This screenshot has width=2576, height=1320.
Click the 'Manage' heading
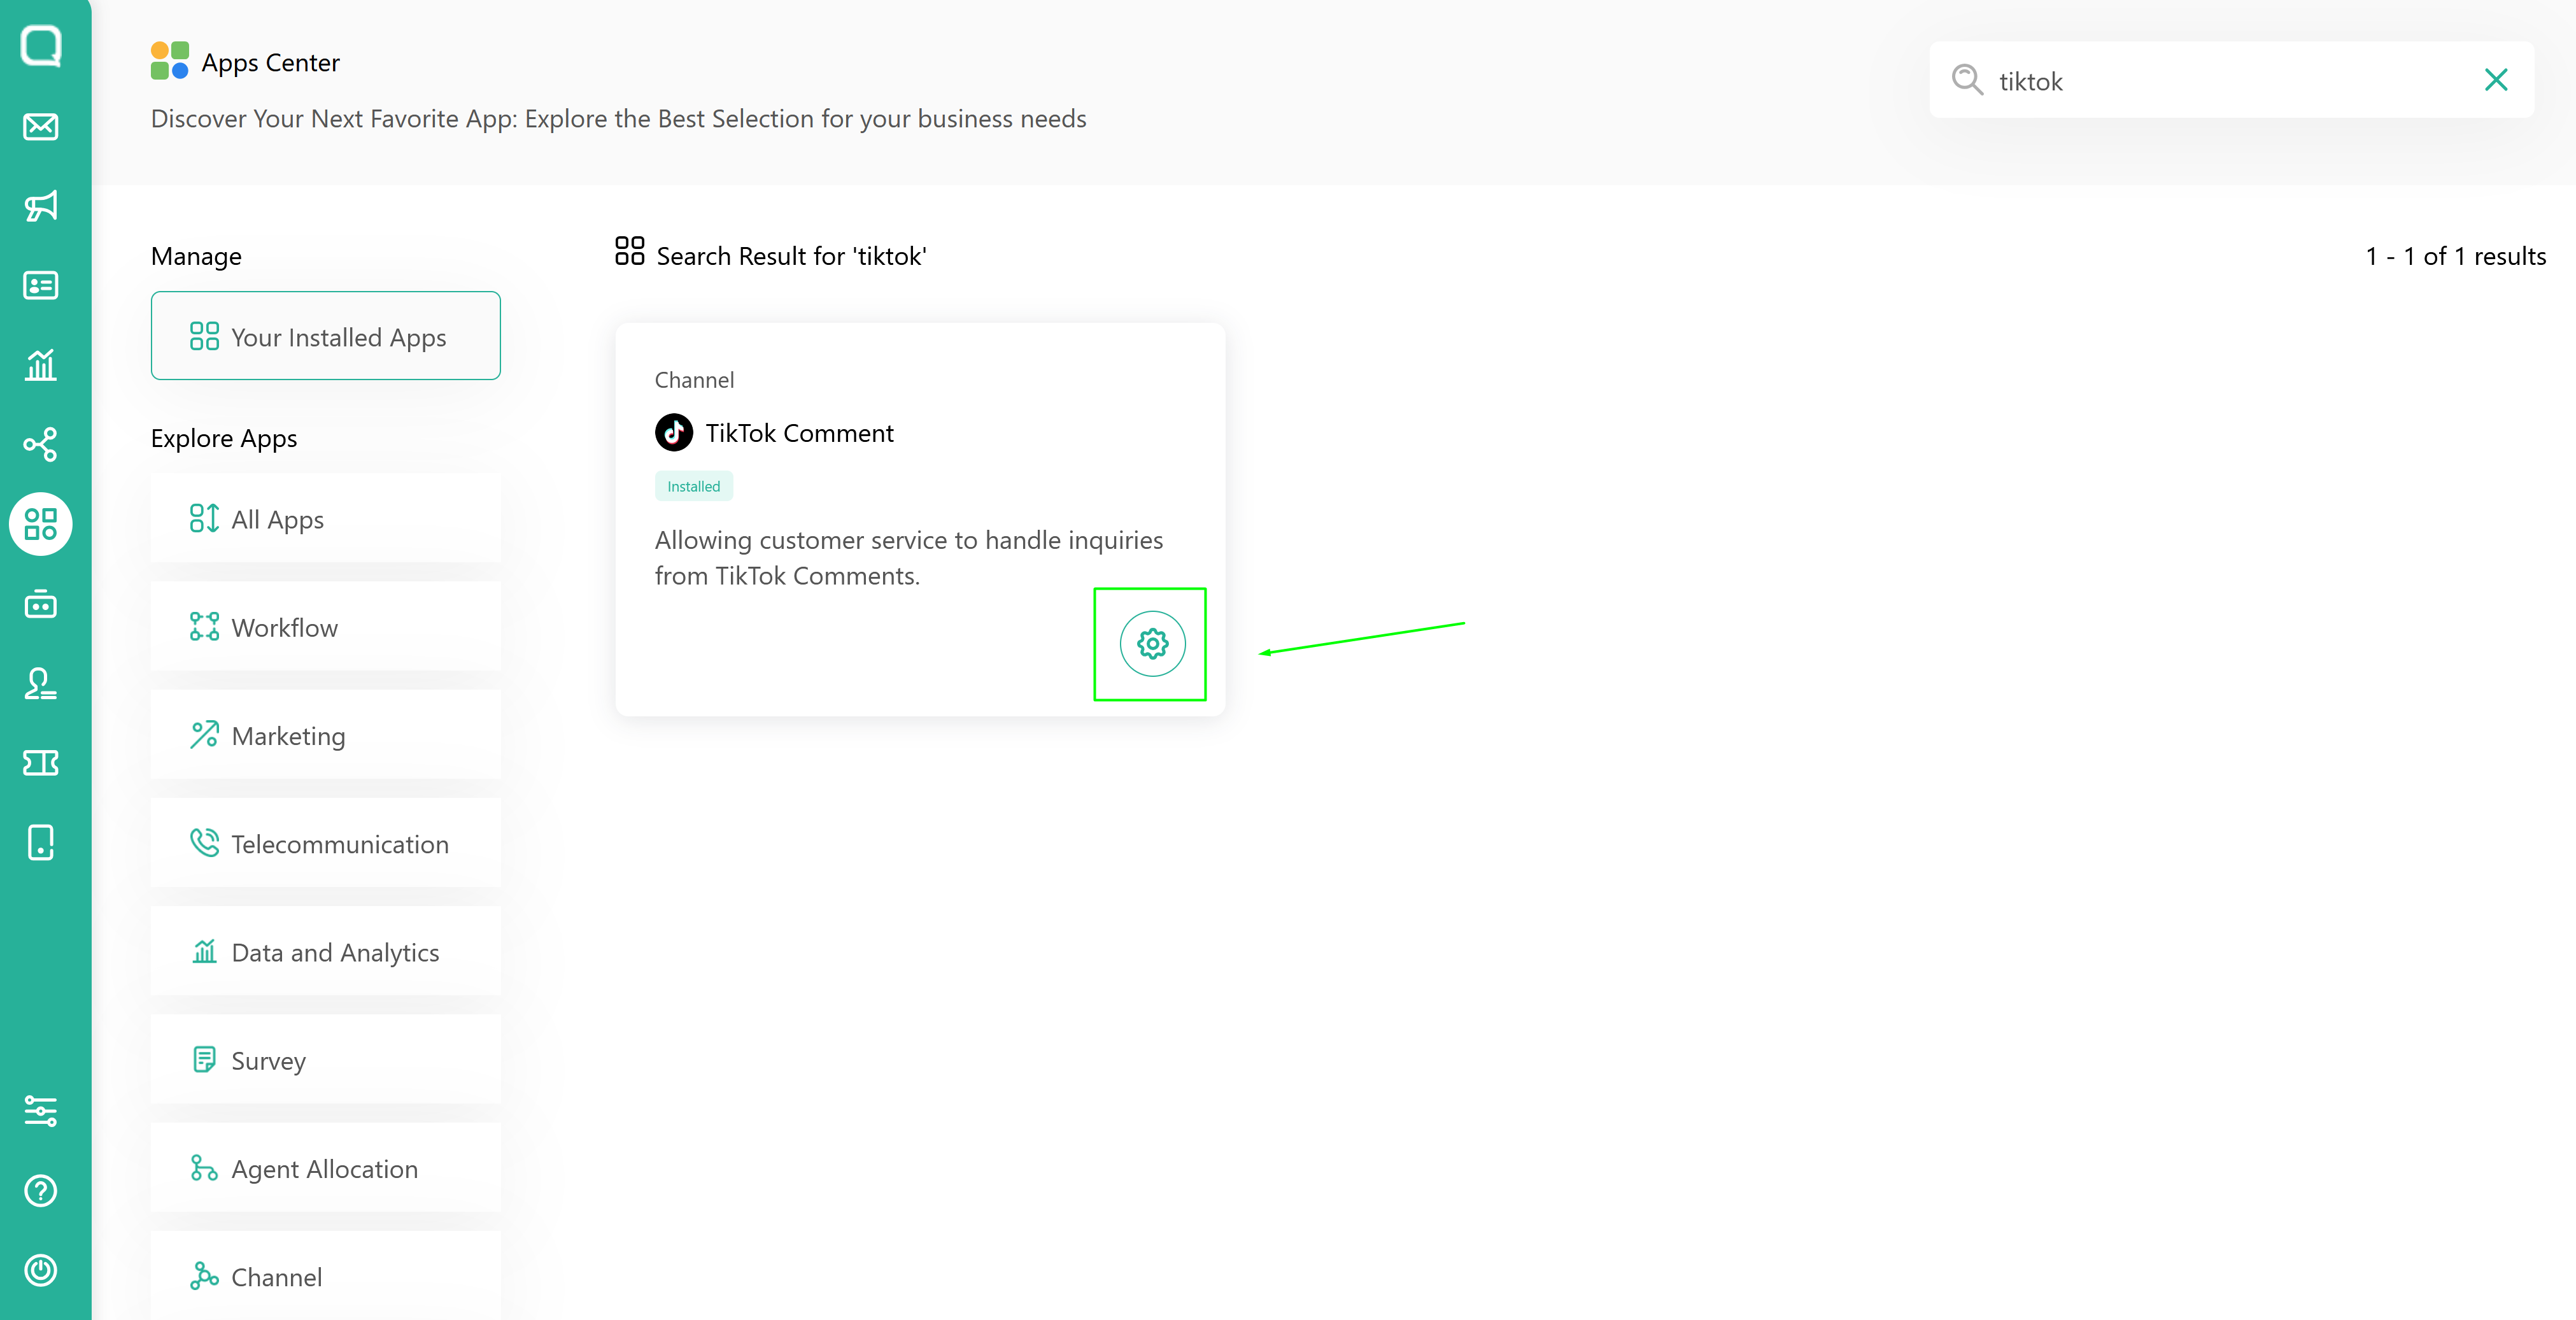[x=196, y=257]
